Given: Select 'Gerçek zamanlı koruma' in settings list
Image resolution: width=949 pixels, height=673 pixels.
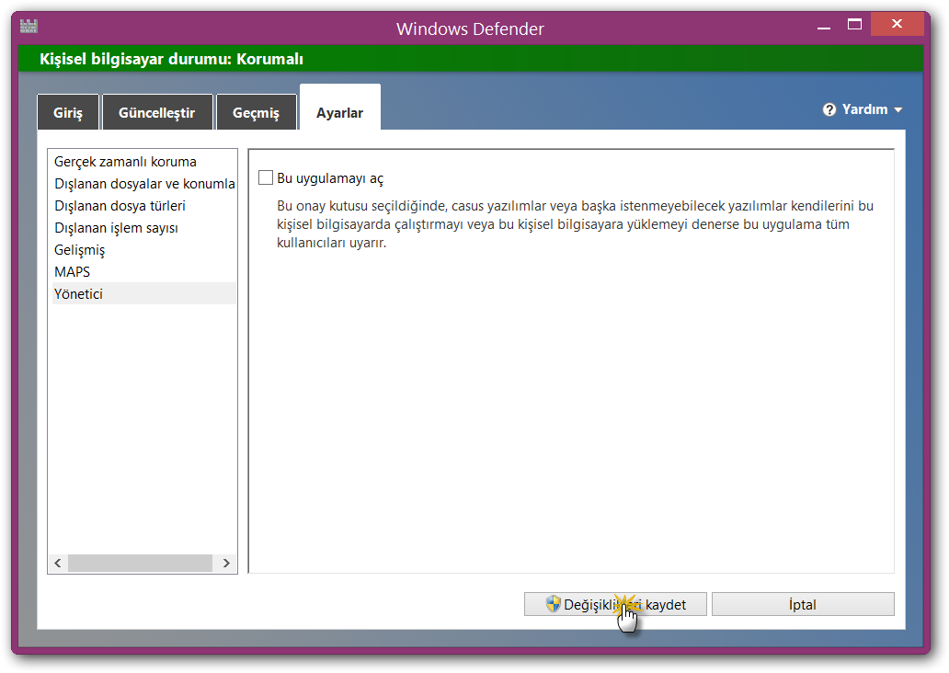Looking at the screenshot, I should (x=144, y=162).
